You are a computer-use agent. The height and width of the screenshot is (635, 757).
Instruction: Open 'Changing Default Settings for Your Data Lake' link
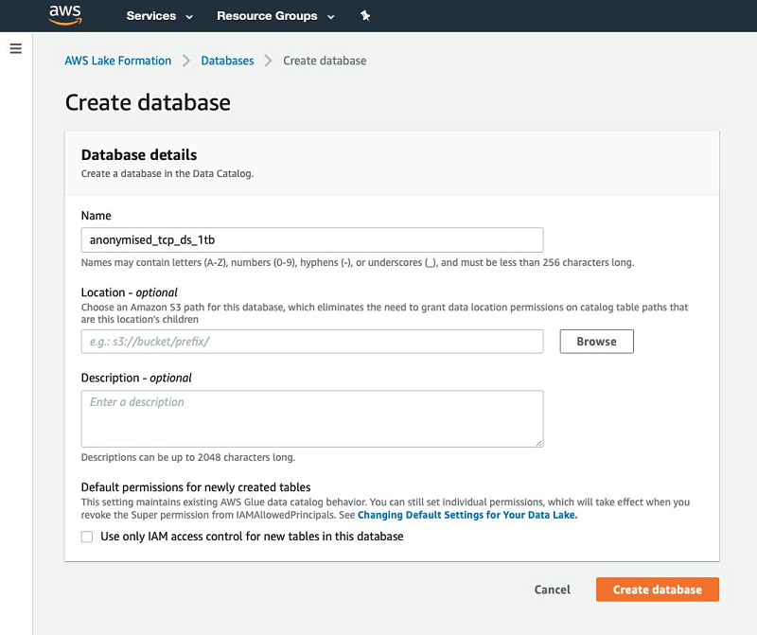(x=467, y=516)
